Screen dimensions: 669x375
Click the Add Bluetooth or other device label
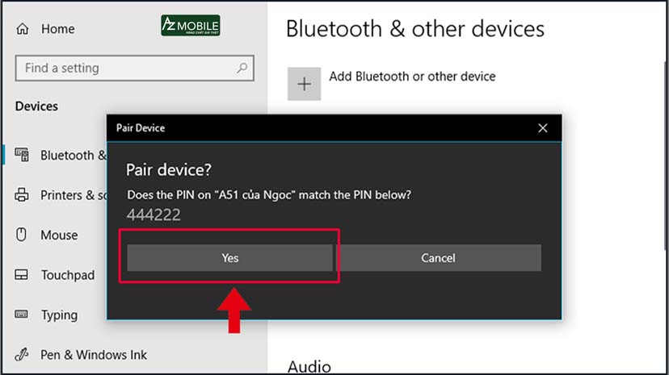(x=412, y=77)
